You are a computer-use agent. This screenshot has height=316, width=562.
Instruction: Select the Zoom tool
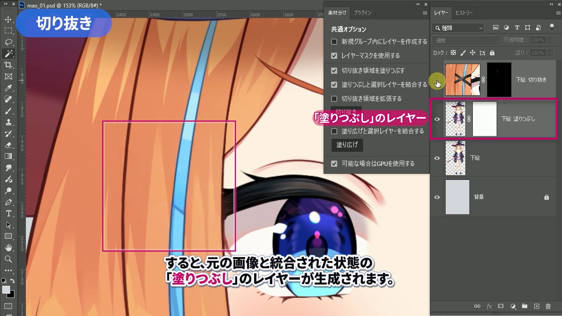pos(8,259)
